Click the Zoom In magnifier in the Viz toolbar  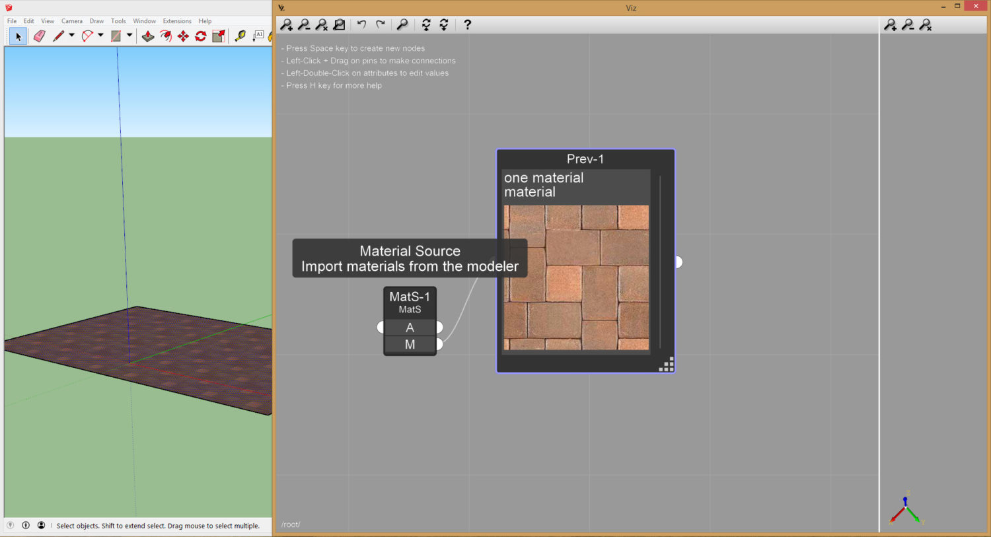tap(286, 24)
